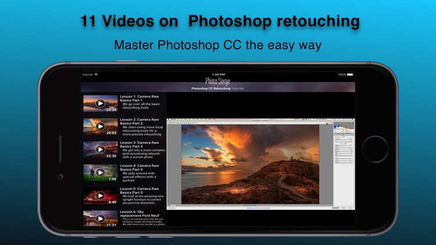This screenshot has height=245, width=436.
Task: Click the 8:40 duration label
Action: (x=112, y=202)
